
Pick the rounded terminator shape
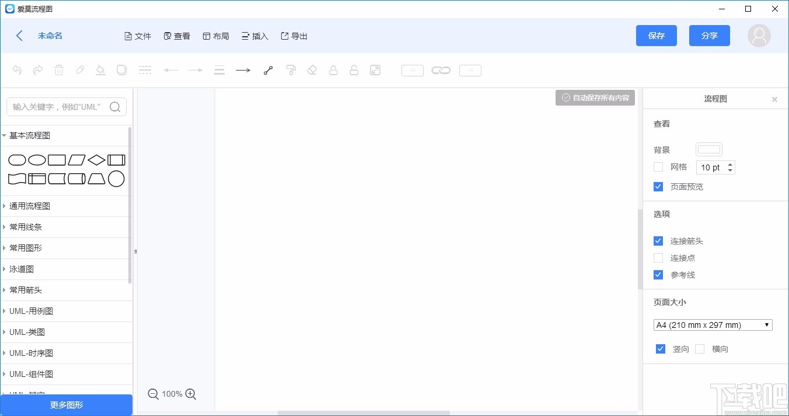click(x=17, y=160)
